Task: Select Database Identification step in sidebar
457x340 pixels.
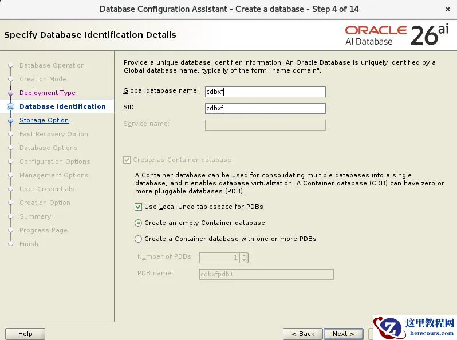Action: click(62, 106)
